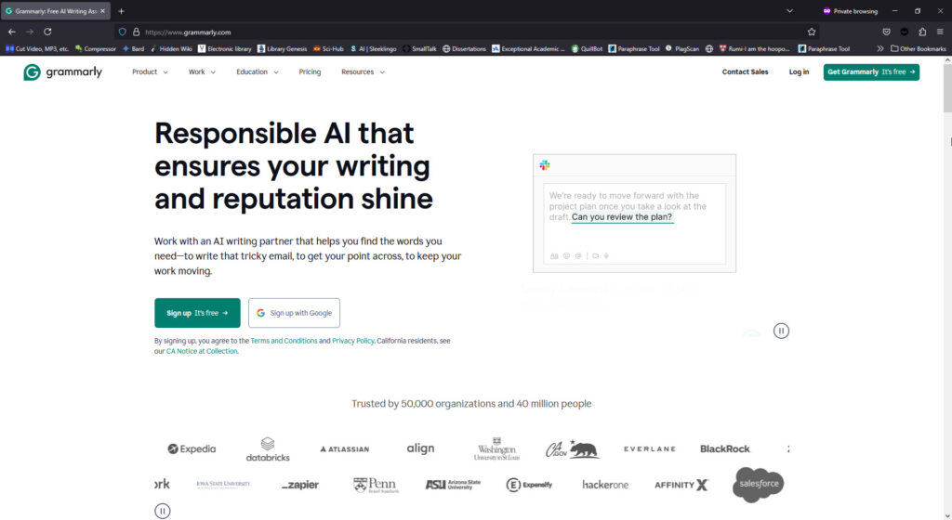Open the Pricing menu item

[x=310, y=72]
